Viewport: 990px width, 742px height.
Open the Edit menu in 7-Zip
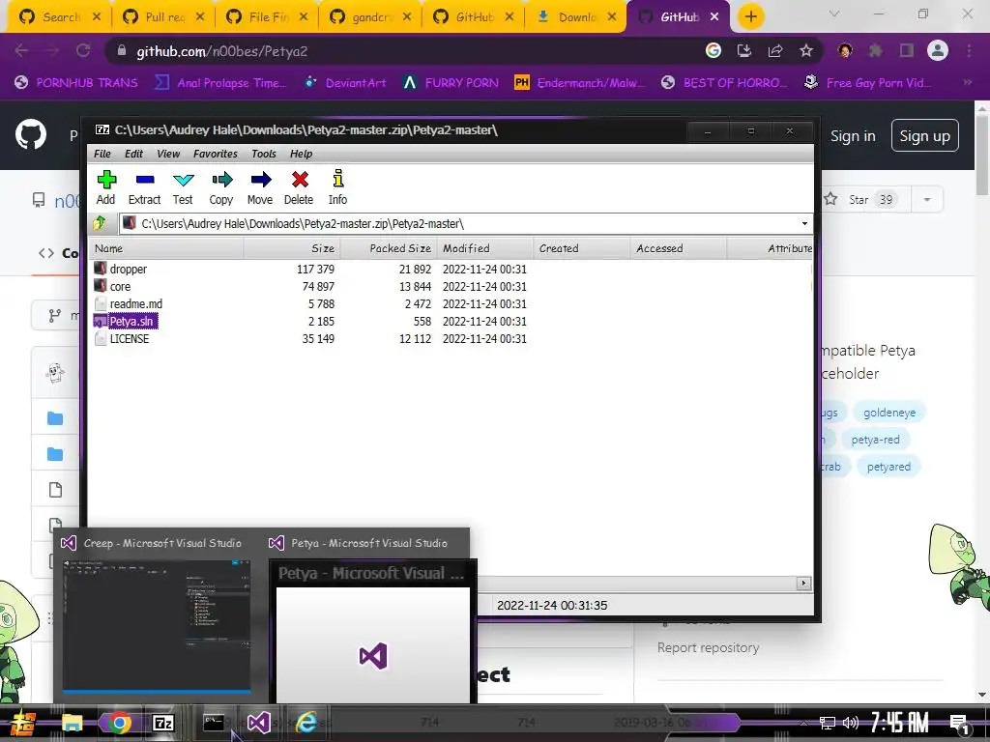click(133, 154)
